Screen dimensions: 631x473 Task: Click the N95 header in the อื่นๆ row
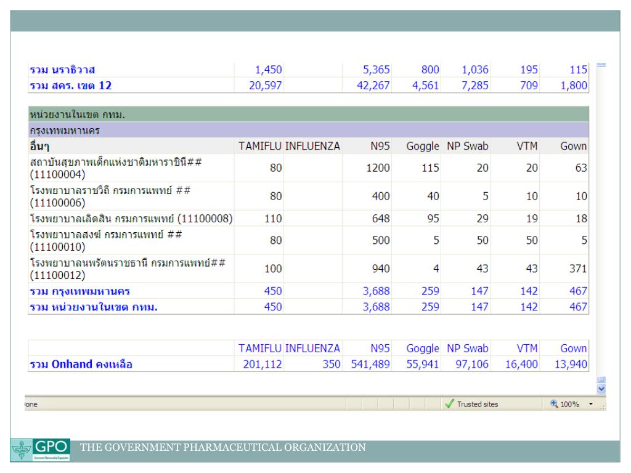(x=380, y=146)
